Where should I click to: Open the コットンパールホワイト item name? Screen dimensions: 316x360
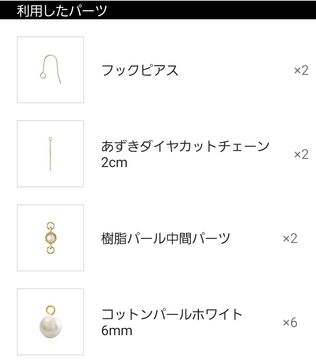click(x=172, y=314)
